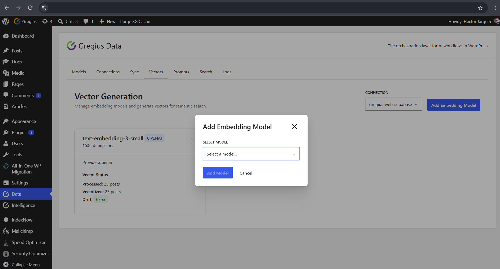
Task: Switch to the Logs tab
Action: tap(227, 72)
